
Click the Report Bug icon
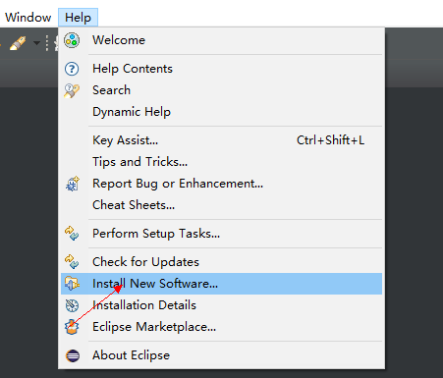pyautogui.click(x=73, y=184)
